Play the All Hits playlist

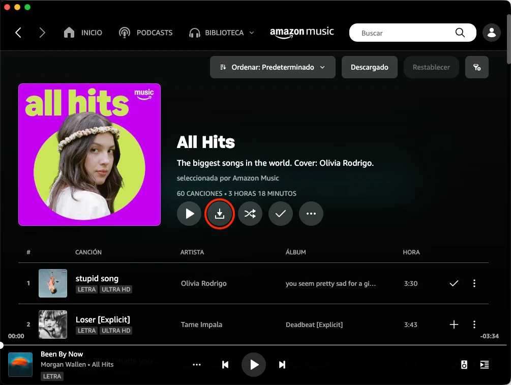point(189,214)
